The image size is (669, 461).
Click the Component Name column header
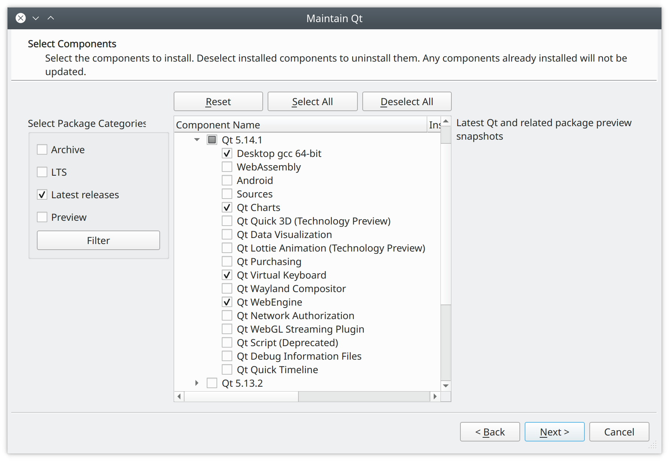[300, 125]
